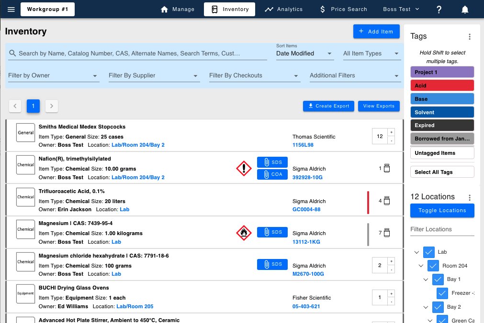
Task: Decrease quantity for Smiths Medical Medex Stopcocks
Action: point(391,140)
